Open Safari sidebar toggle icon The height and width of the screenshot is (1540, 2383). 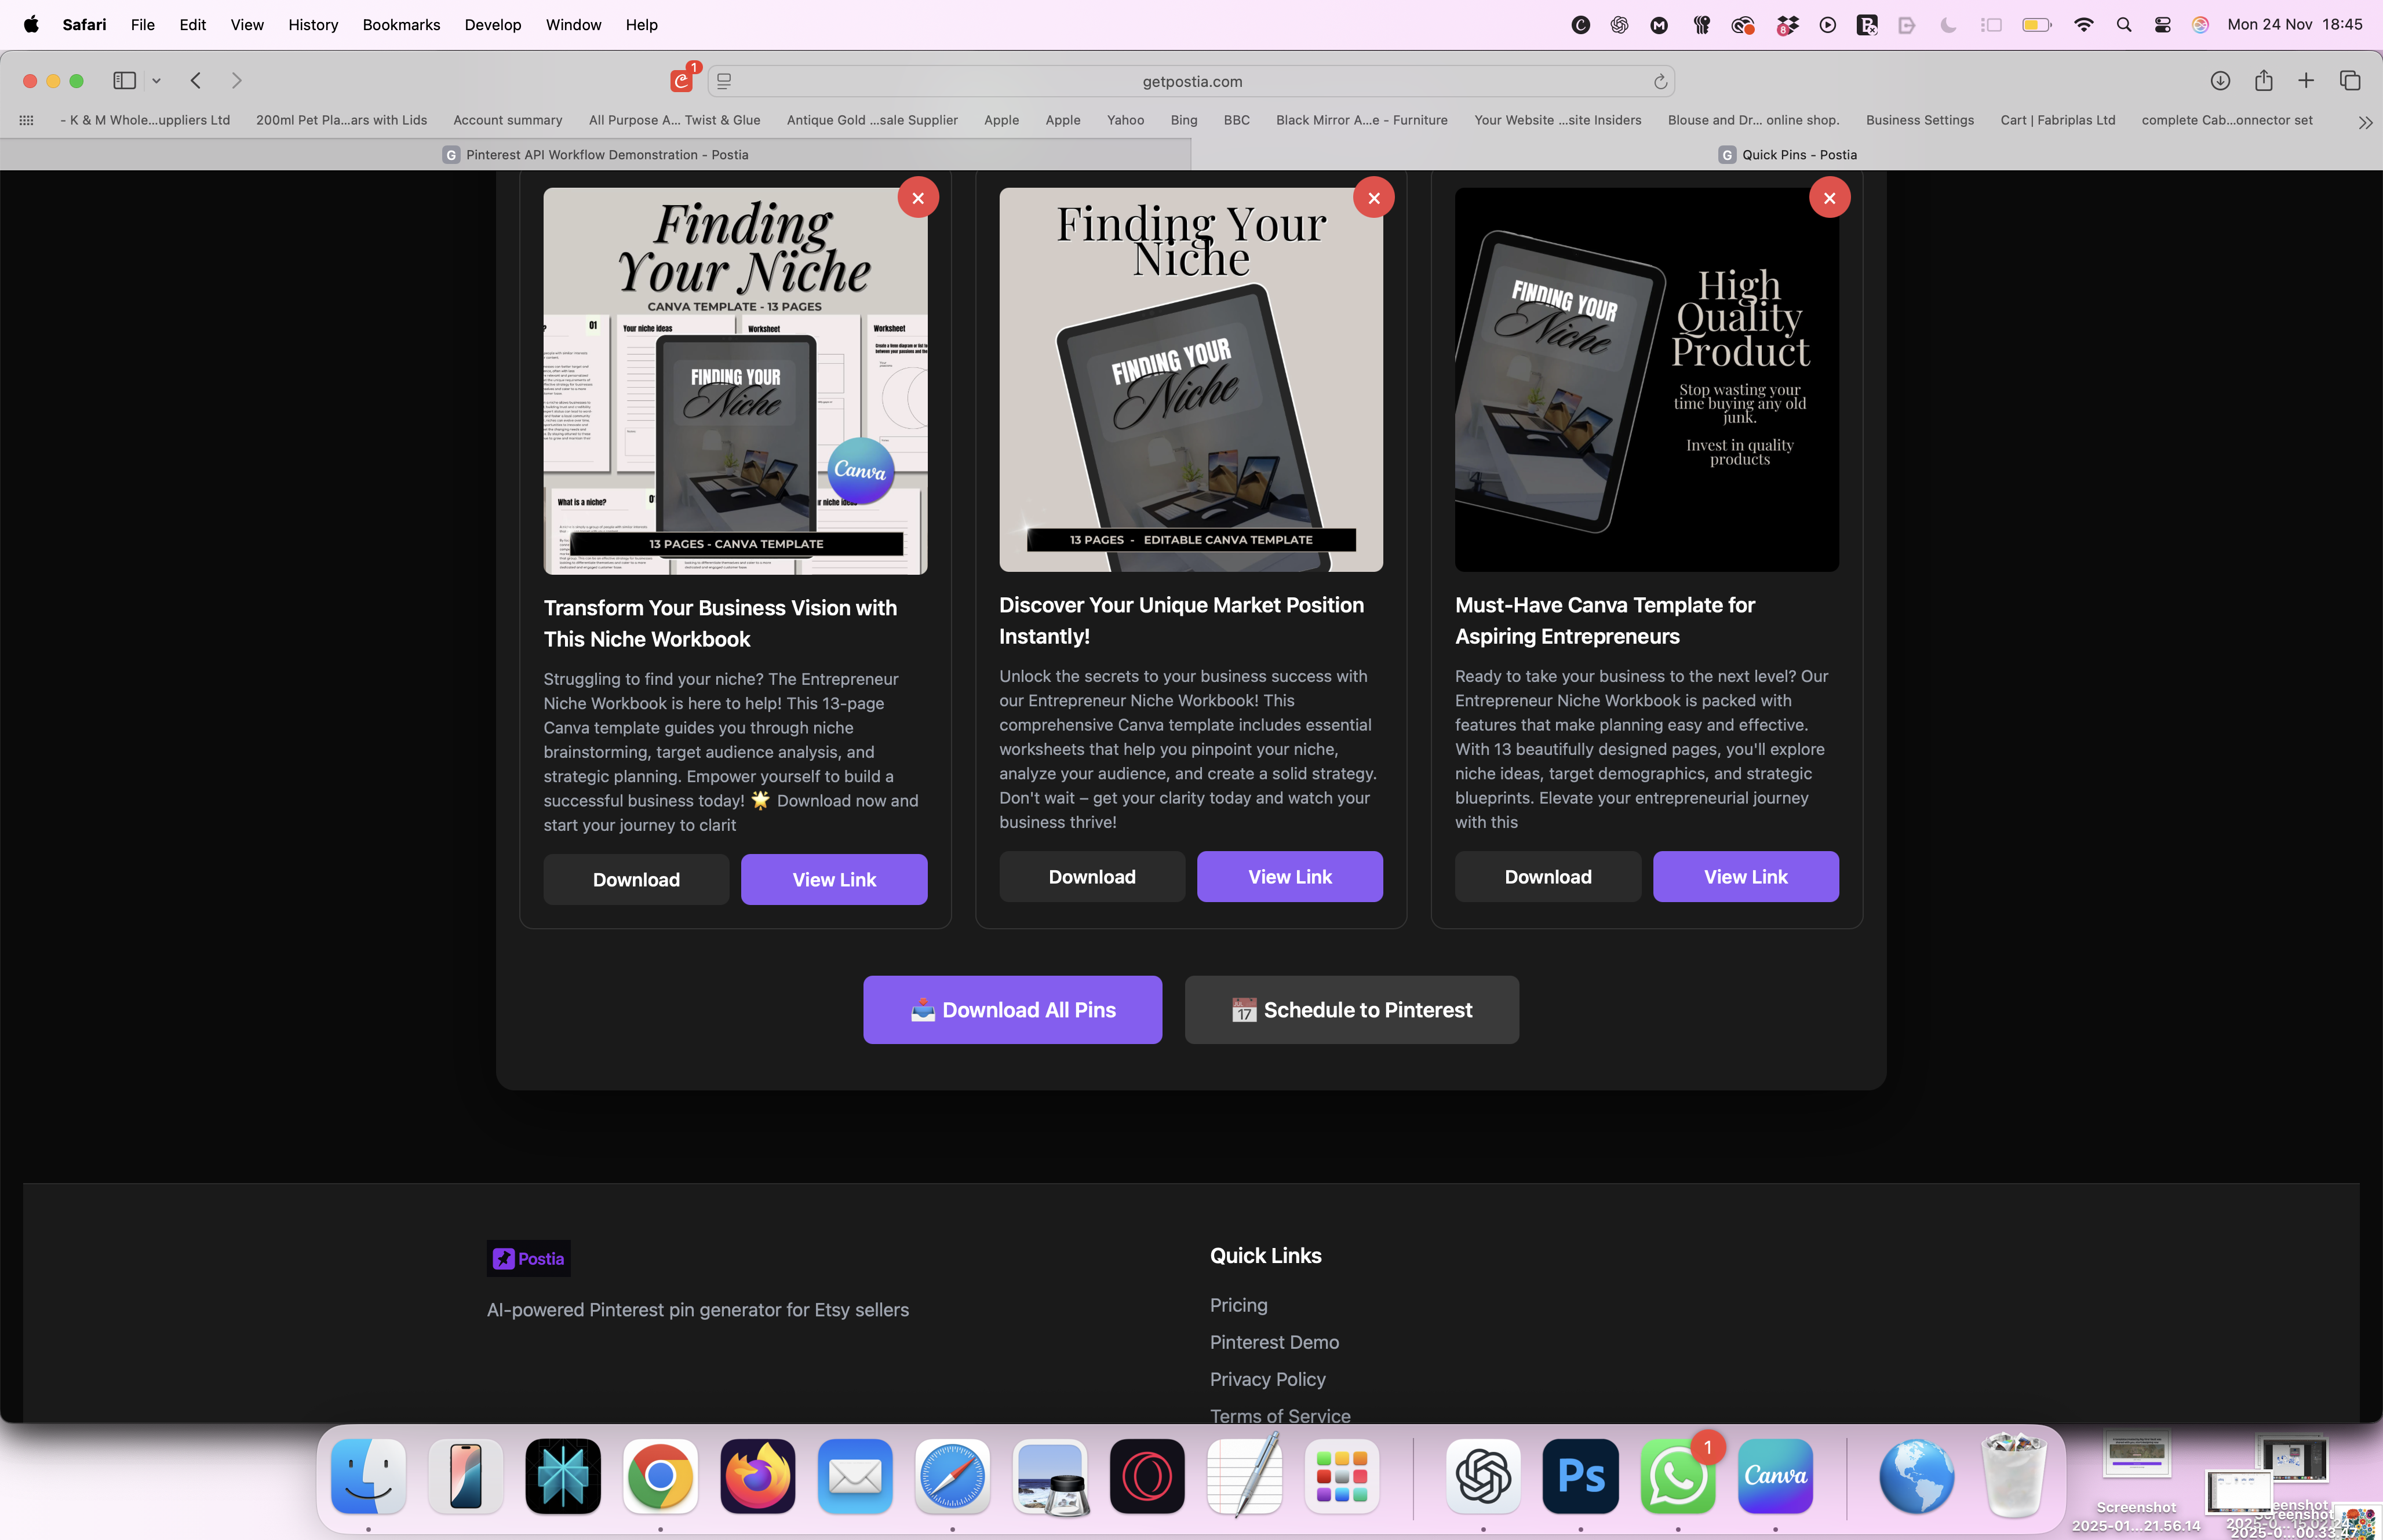125,81
